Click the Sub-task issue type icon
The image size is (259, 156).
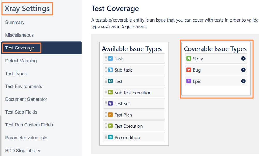110,70
